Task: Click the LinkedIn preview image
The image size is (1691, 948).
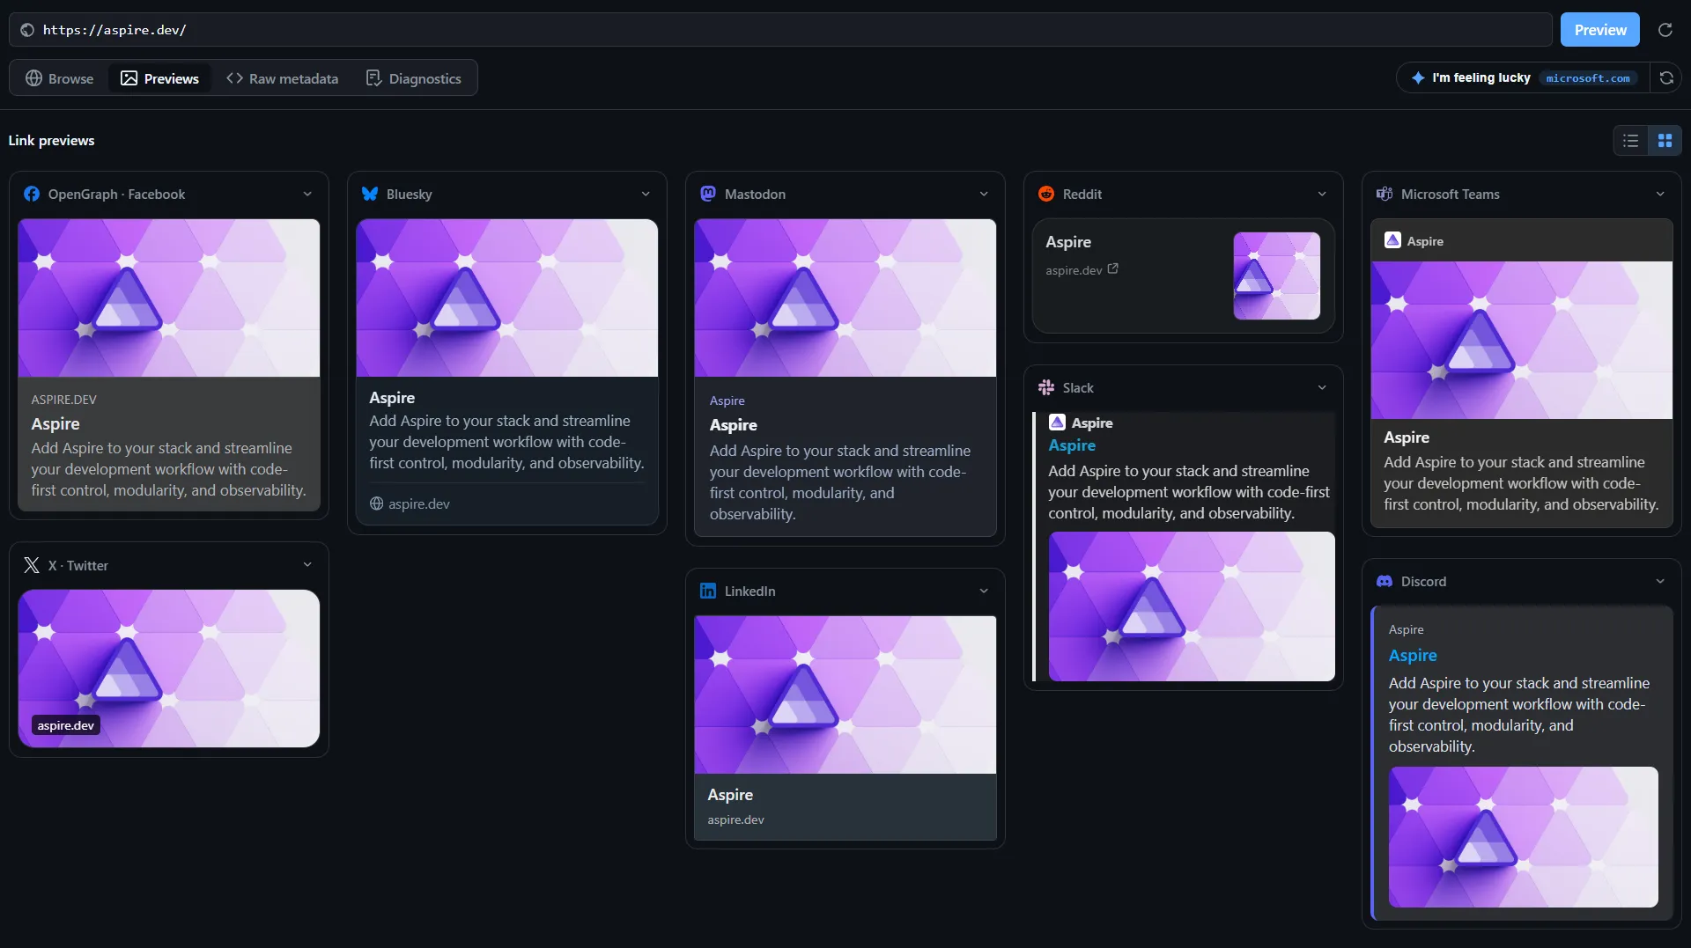Action: pyautogui.click(x=845, y=694)
